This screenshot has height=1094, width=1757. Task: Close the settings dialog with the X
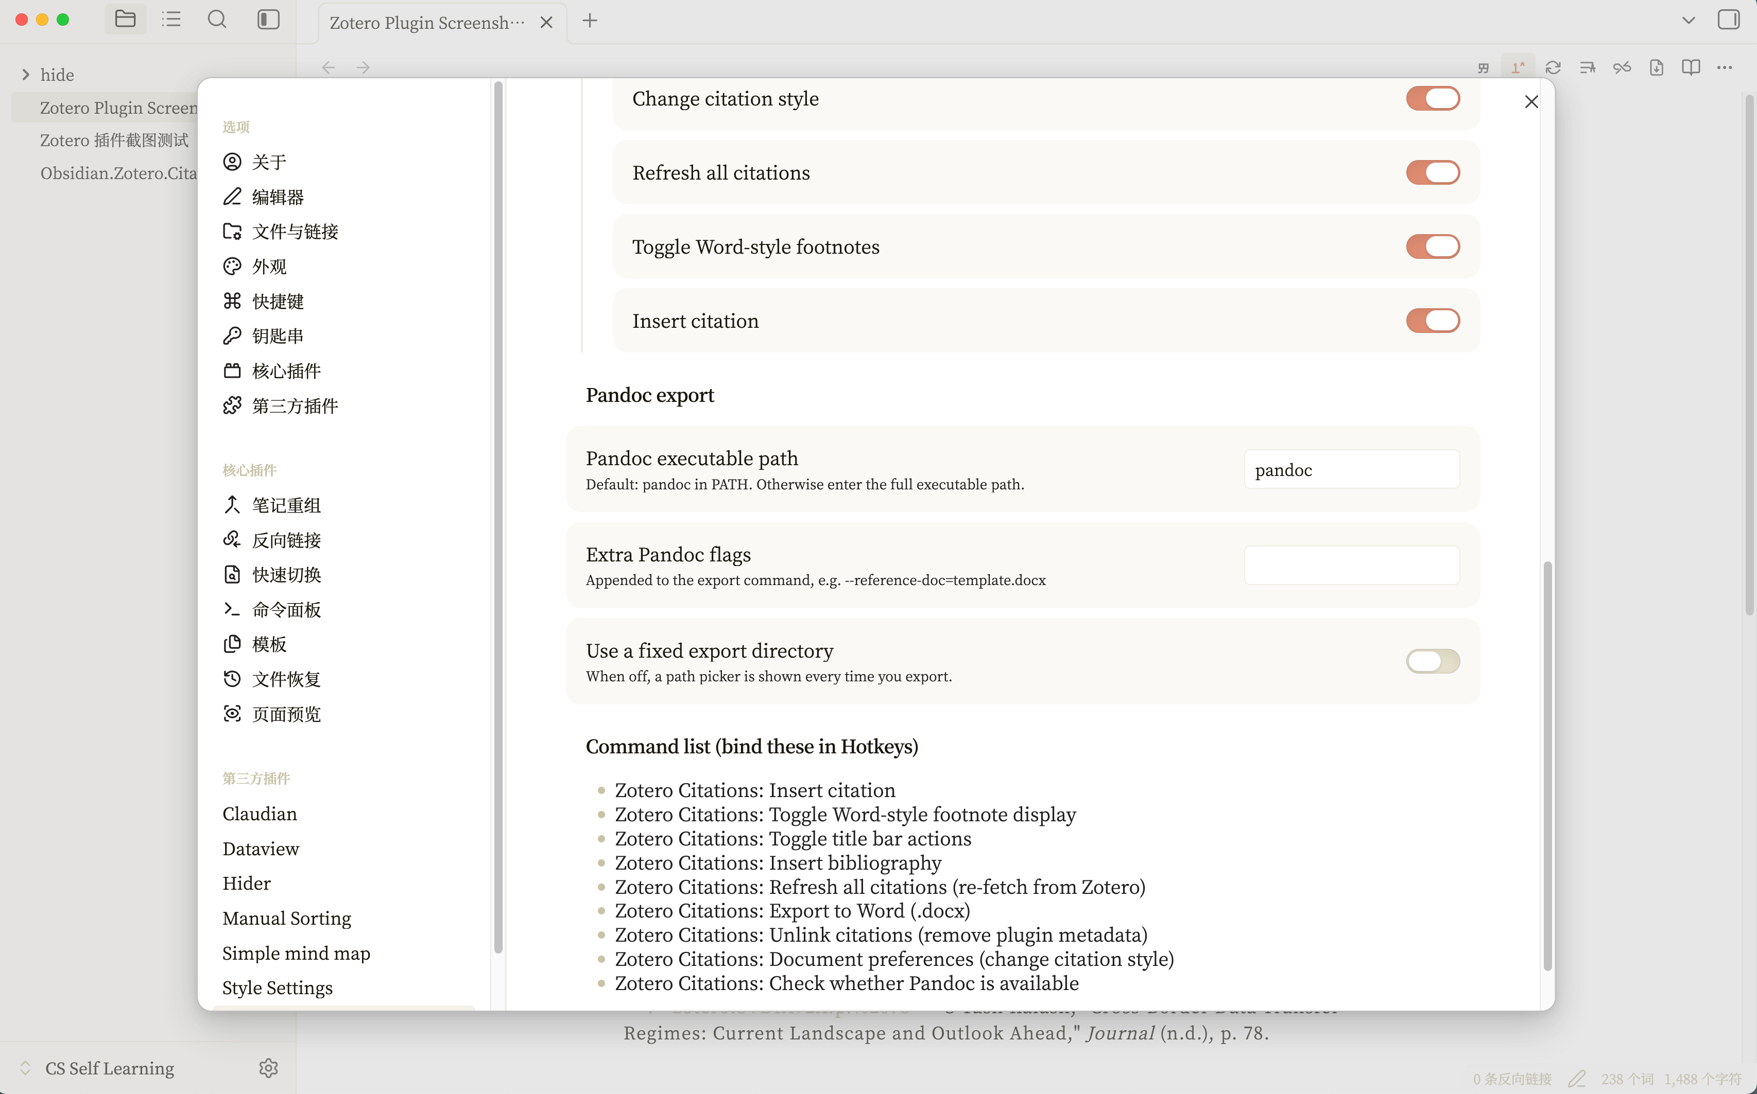tap(1531, 102)
